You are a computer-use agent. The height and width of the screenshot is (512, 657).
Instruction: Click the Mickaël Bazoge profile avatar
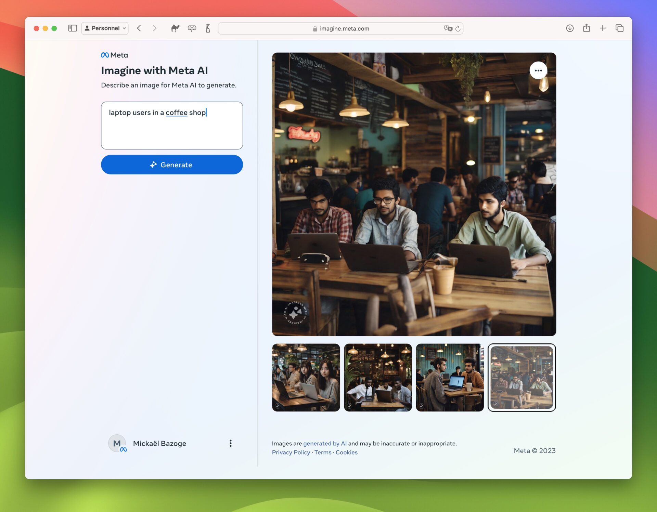click(117, 444)
